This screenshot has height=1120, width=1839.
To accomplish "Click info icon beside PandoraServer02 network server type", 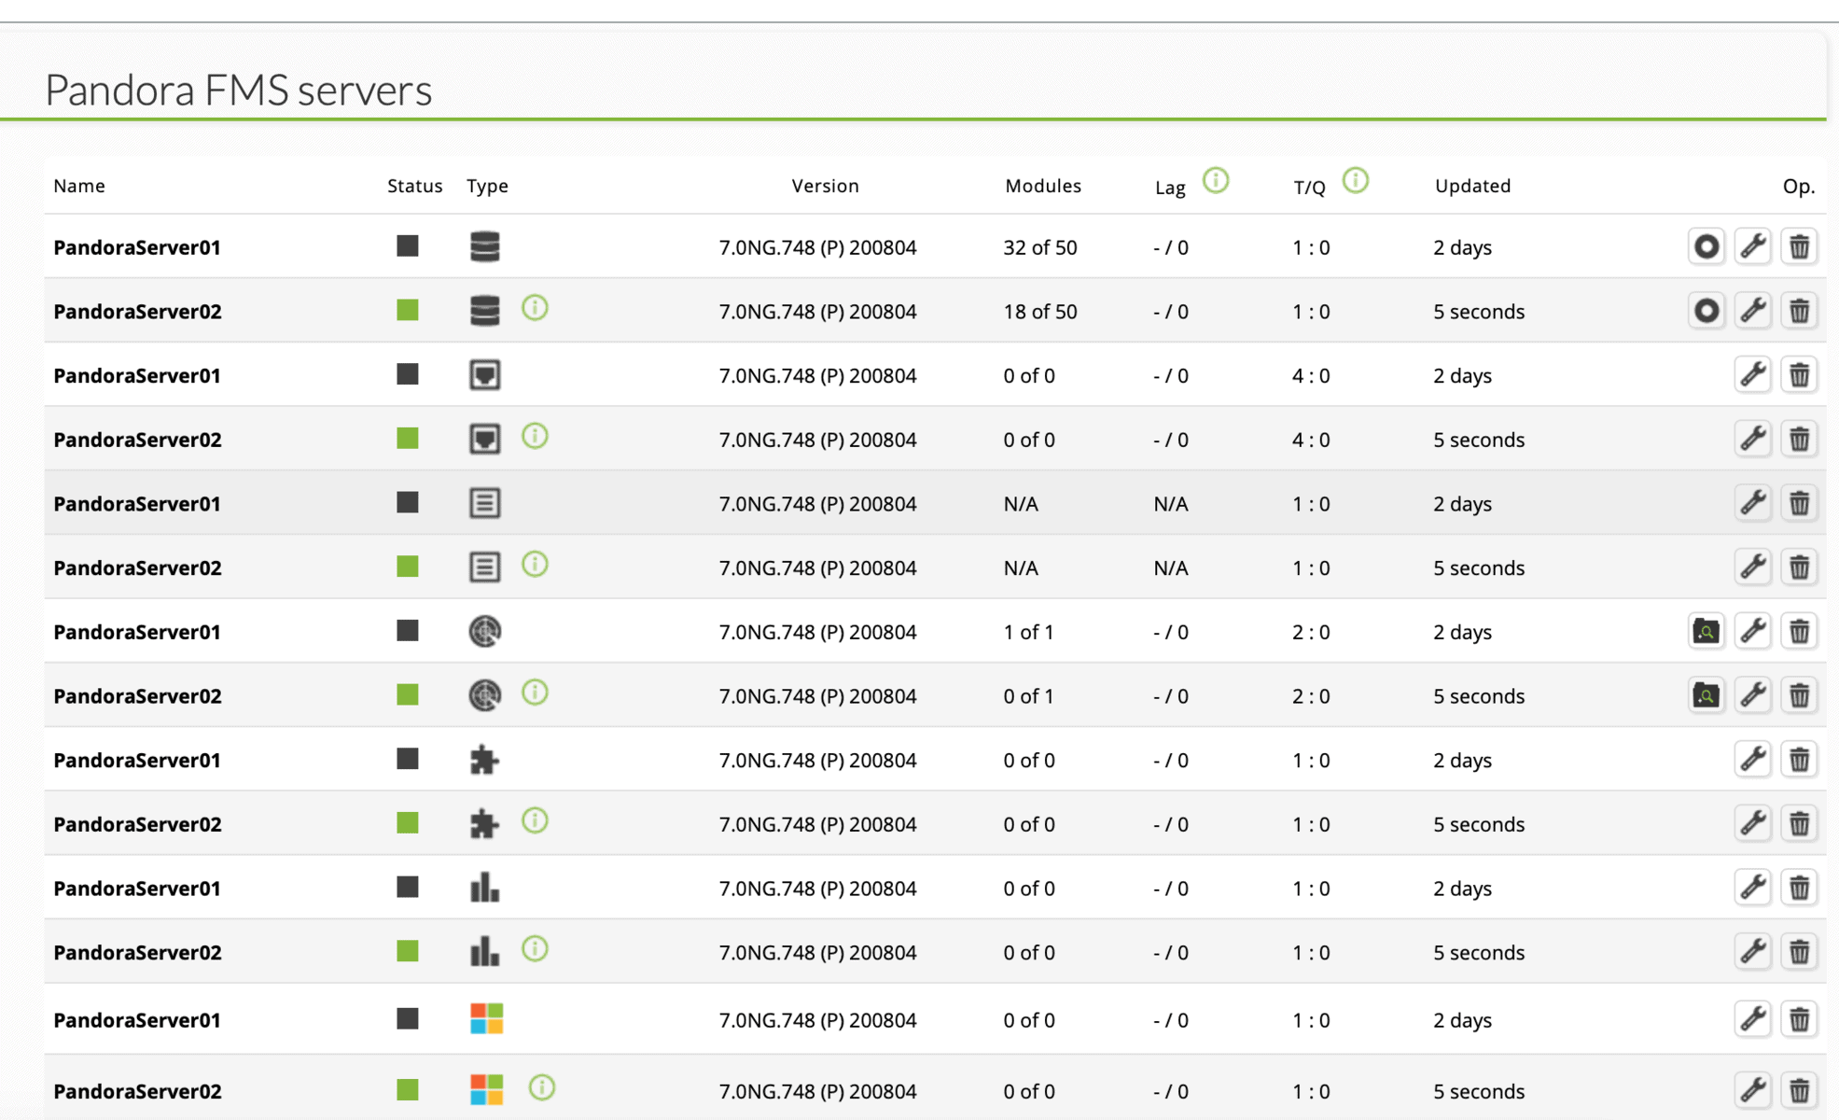I will pyautogui.click(x=535, y=436).
